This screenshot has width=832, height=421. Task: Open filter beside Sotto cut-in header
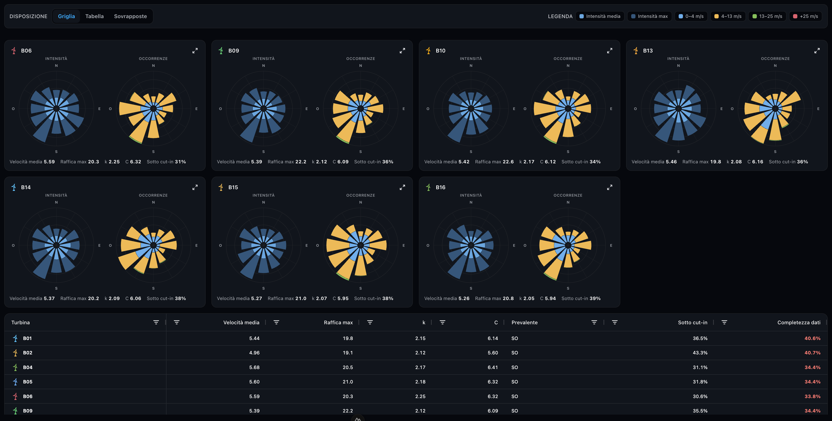615,323
